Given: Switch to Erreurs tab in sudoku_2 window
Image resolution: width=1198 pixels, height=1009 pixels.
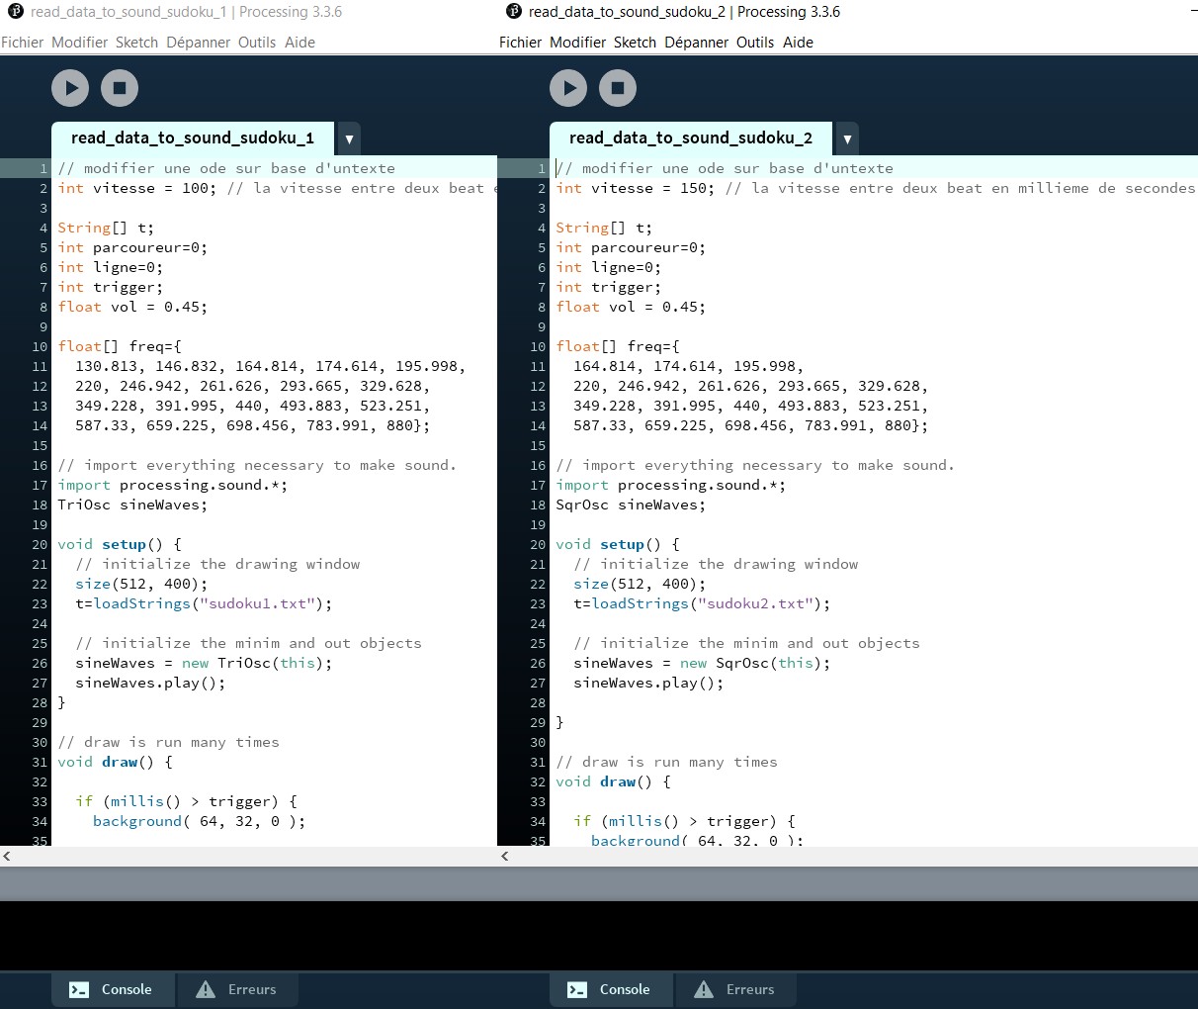Looking at the screenshot, I should click(735, 989).
